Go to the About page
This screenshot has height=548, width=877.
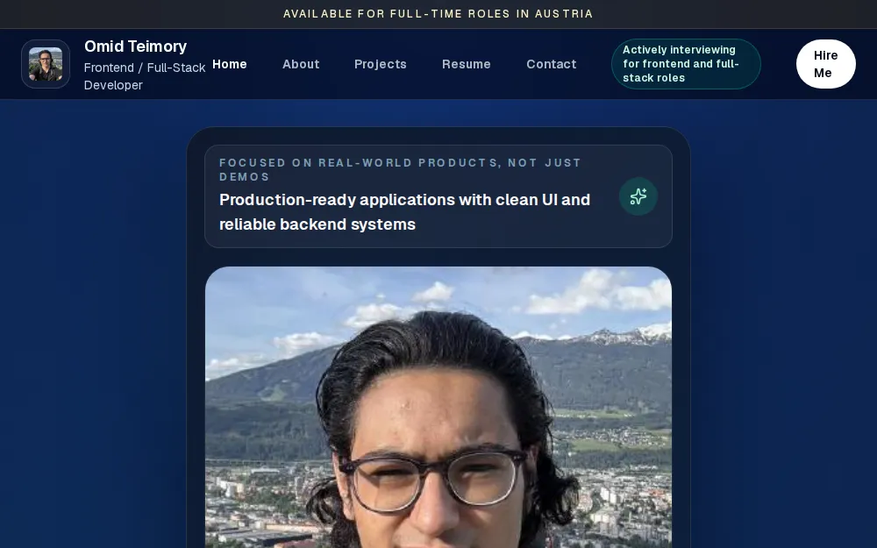[301, 64]
